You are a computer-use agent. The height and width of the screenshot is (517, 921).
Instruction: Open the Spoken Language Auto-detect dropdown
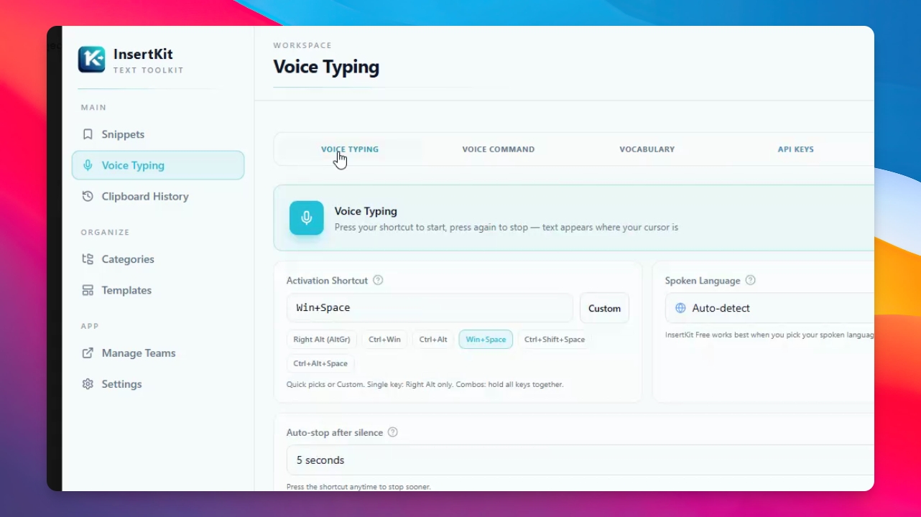[769, 308]
